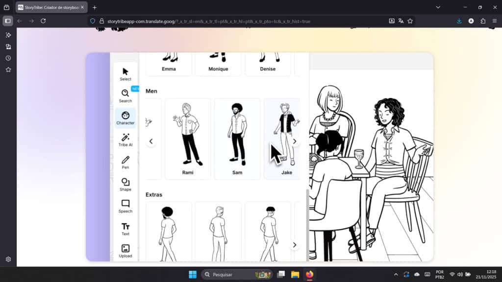Image resolution: width=502 pixels, height=282 pixels.
Task: Open the browser tab list dropdown
Action: tap(438, 7)
